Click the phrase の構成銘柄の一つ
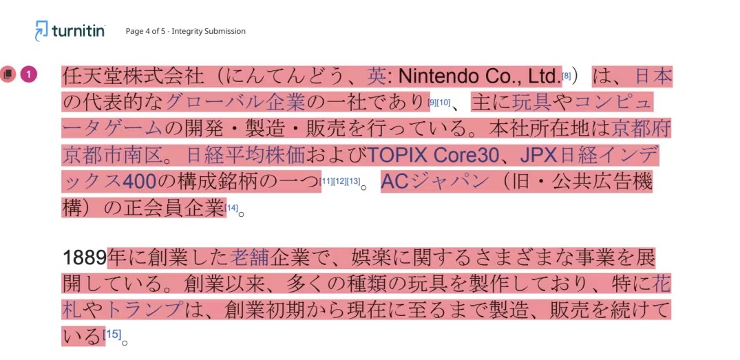740x360 pixels. coord(238,181)
